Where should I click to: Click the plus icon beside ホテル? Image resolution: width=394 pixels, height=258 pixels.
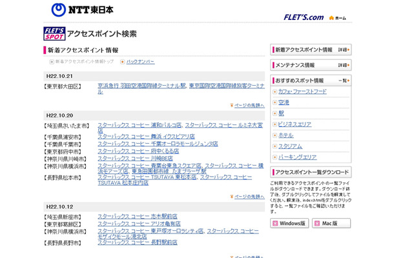pyautogui.click(x=275, y=135)
